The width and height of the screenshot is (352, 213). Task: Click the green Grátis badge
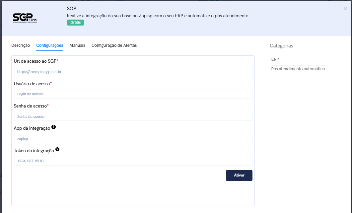[x=75, y=23]
